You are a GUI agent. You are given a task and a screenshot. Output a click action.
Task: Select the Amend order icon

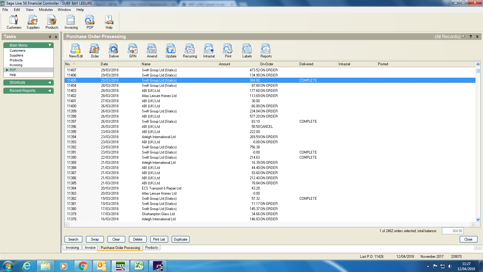pos(152,50)
